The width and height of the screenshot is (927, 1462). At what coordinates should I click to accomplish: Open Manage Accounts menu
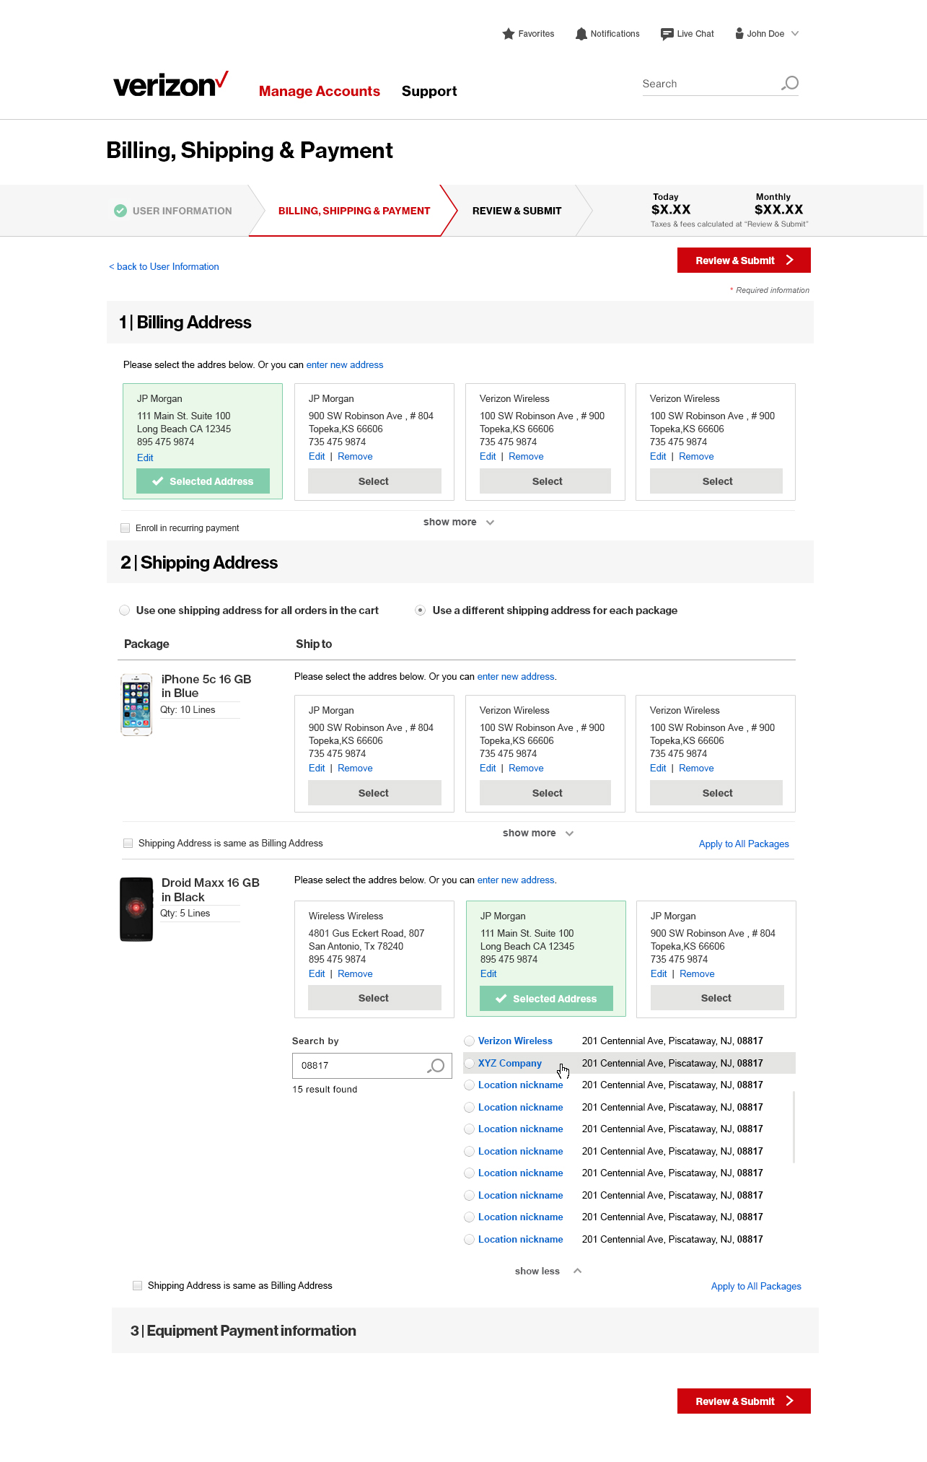(320, 92)
